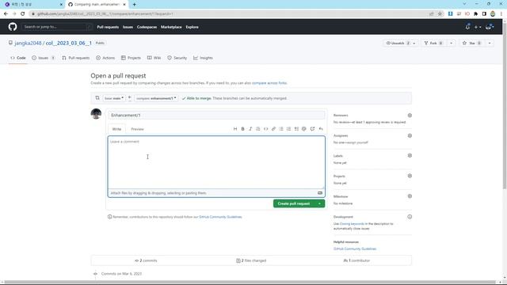Open the Closing keywords link

352,223
